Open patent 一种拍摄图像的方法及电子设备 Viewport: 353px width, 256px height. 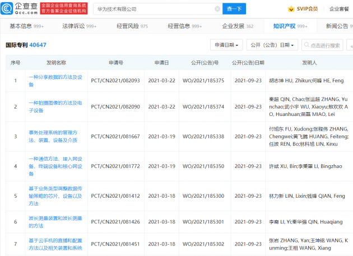55,106
